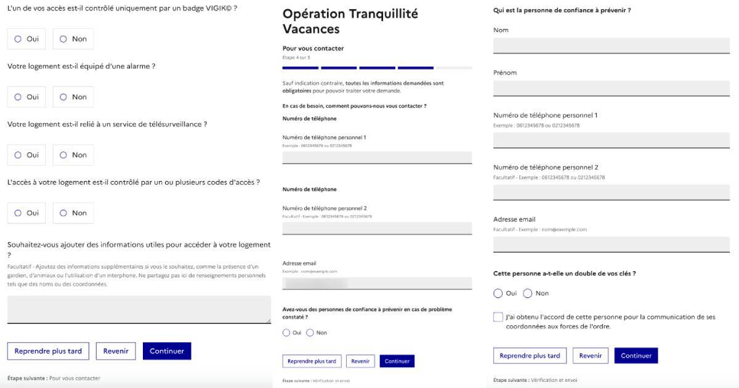Click "Revenir" in the left form
Image resolution: width=739 pixels, height=388 pixels.
point(115,351)
